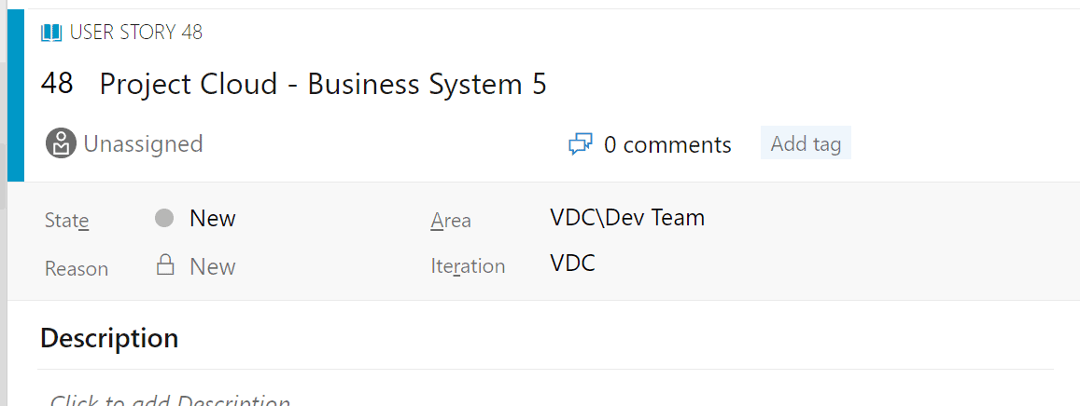
Task: Click the lock icon beside Reason
Action: pos(165,266)
